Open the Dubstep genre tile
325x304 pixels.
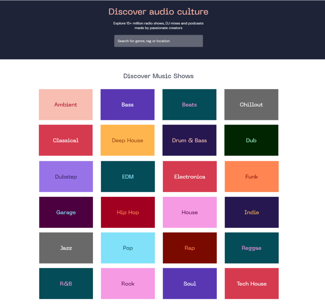point(66,177)
